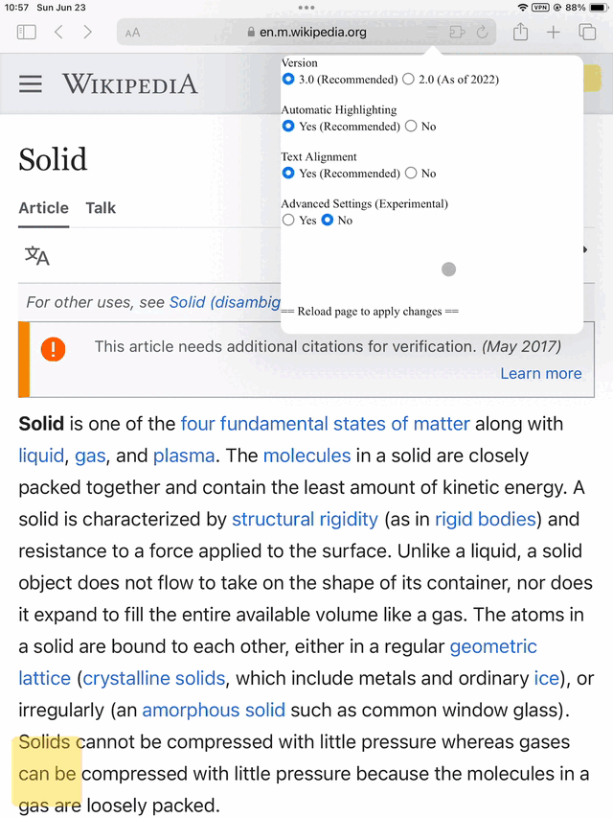Go forward using the forward arrow
Screen dimensions: 613x818
click(x=87, y=33)
